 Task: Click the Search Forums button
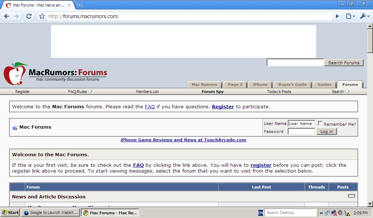pyautogui.click(x=344, y=62)
